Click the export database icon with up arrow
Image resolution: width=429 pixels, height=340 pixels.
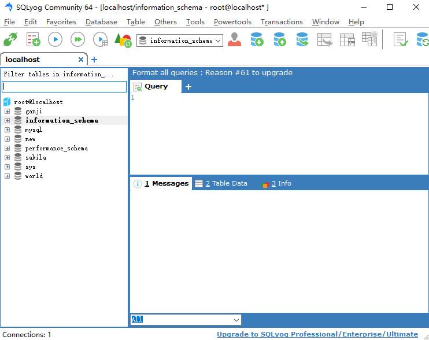[280, 40]
